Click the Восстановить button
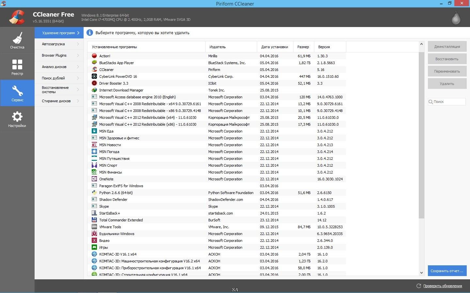The width and height of the screenshot is (470, 293). click(447, 59)
